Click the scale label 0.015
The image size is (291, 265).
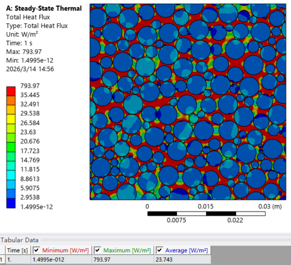[206, 206]
